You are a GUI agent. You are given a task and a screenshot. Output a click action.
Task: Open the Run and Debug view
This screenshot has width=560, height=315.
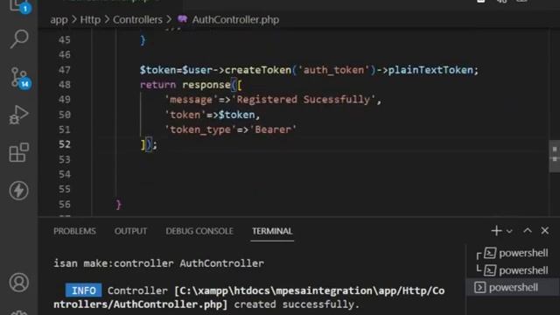tap(18, 115)
